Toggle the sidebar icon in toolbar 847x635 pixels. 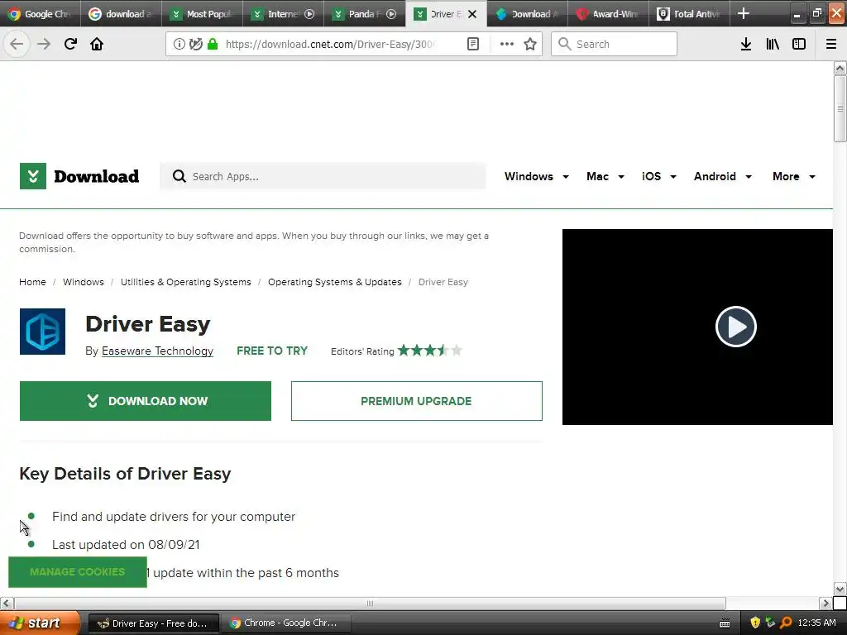[799, 44]
